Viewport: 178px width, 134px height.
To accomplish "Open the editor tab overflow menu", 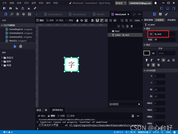I will 139,14.
